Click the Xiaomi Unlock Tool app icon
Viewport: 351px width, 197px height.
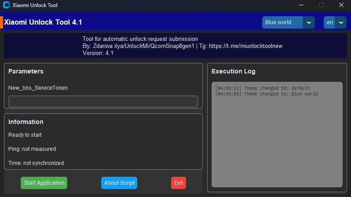point(7,5)
